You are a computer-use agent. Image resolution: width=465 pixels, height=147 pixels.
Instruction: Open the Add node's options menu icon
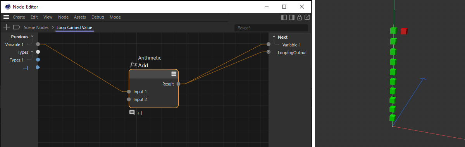174,74
